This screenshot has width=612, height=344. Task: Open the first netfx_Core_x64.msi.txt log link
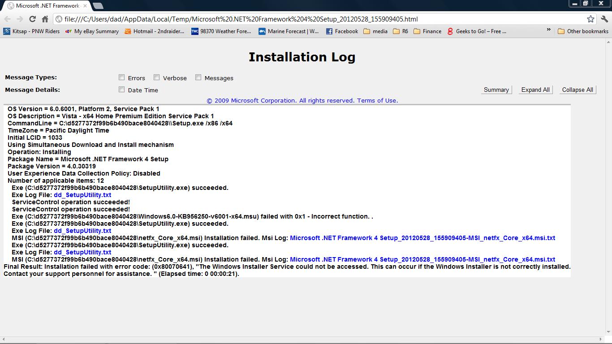coord(422,238)
